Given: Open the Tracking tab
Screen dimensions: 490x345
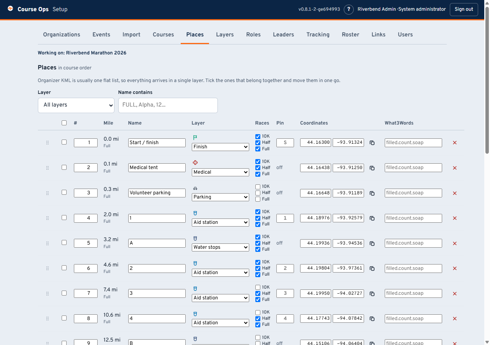Looking at the screenshot, I should 318,34.
